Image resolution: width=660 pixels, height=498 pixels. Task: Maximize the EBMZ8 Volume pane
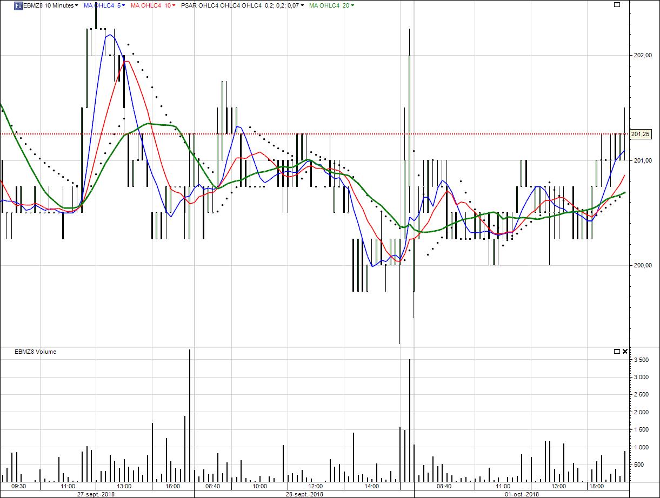pos(617,352)
